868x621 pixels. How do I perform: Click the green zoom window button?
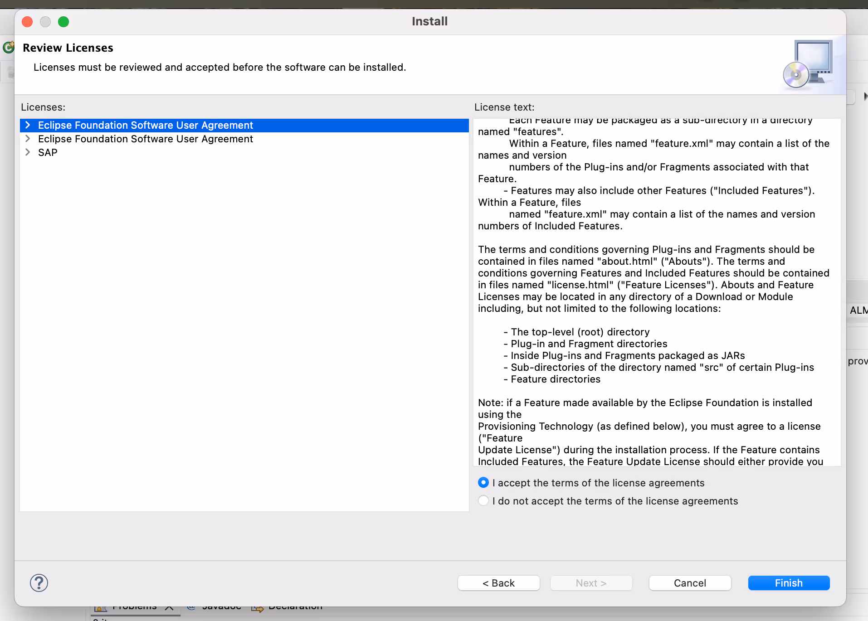[x=63, y=21]
